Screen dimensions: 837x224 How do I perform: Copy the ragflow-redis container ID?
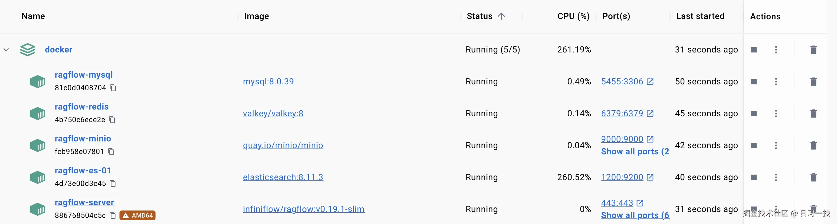112,120
